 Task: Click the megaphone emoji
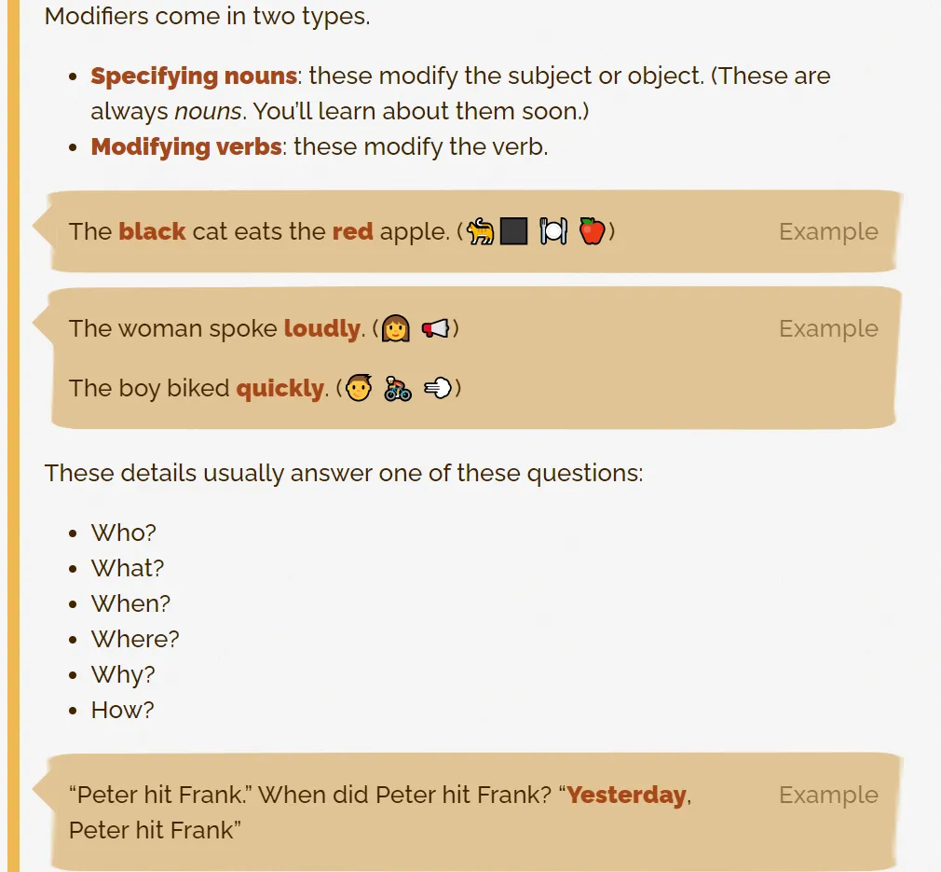[x=435, y=328]
